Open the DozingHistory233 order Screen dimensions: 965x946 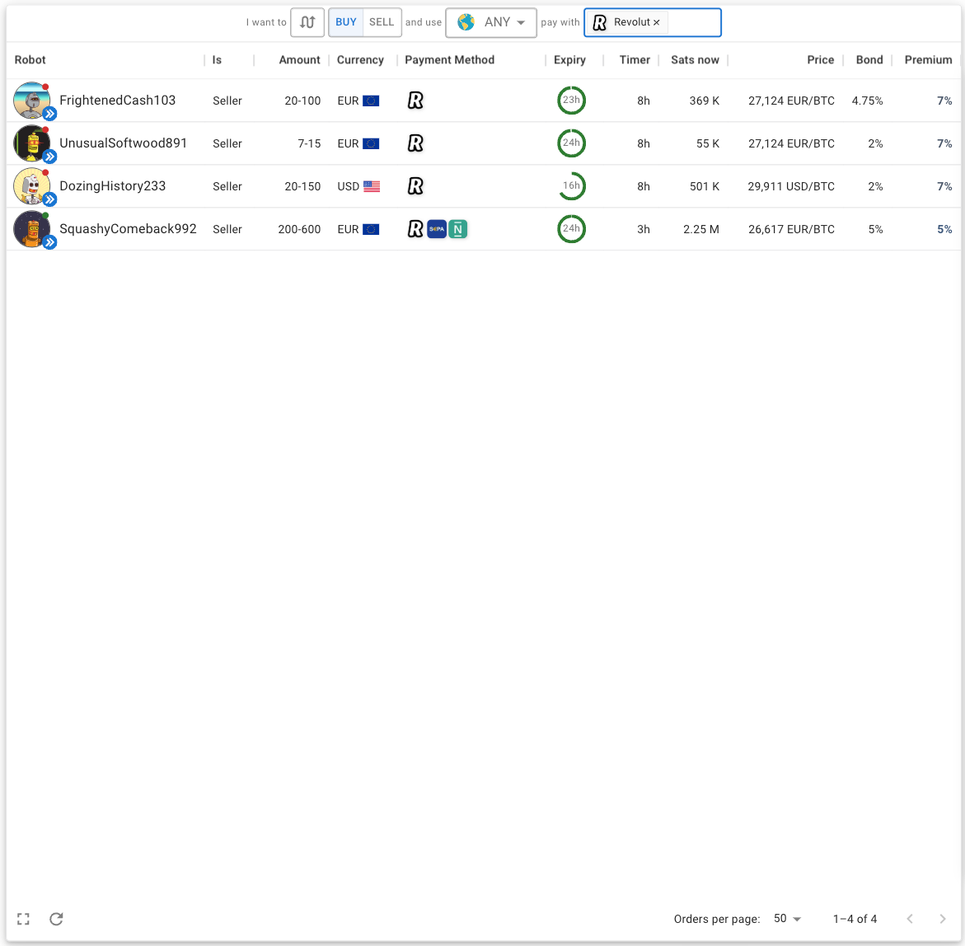[483, 186]
